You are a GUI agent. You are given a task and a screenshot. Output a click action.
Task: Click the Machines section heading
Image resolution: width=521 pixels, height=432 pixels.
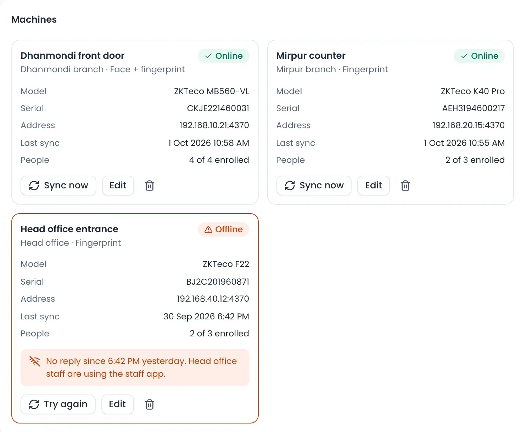click(34, 19)
